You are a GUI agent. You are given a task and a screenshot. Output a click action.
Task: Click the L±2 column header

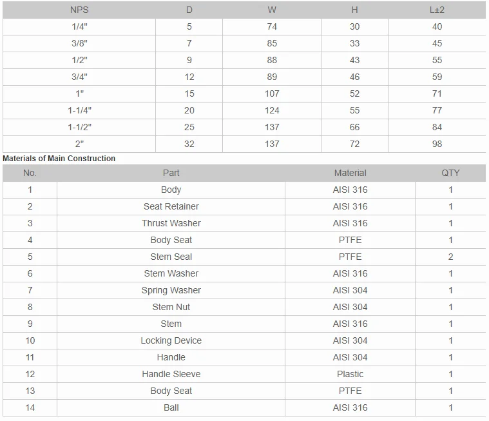coord(437,10)
